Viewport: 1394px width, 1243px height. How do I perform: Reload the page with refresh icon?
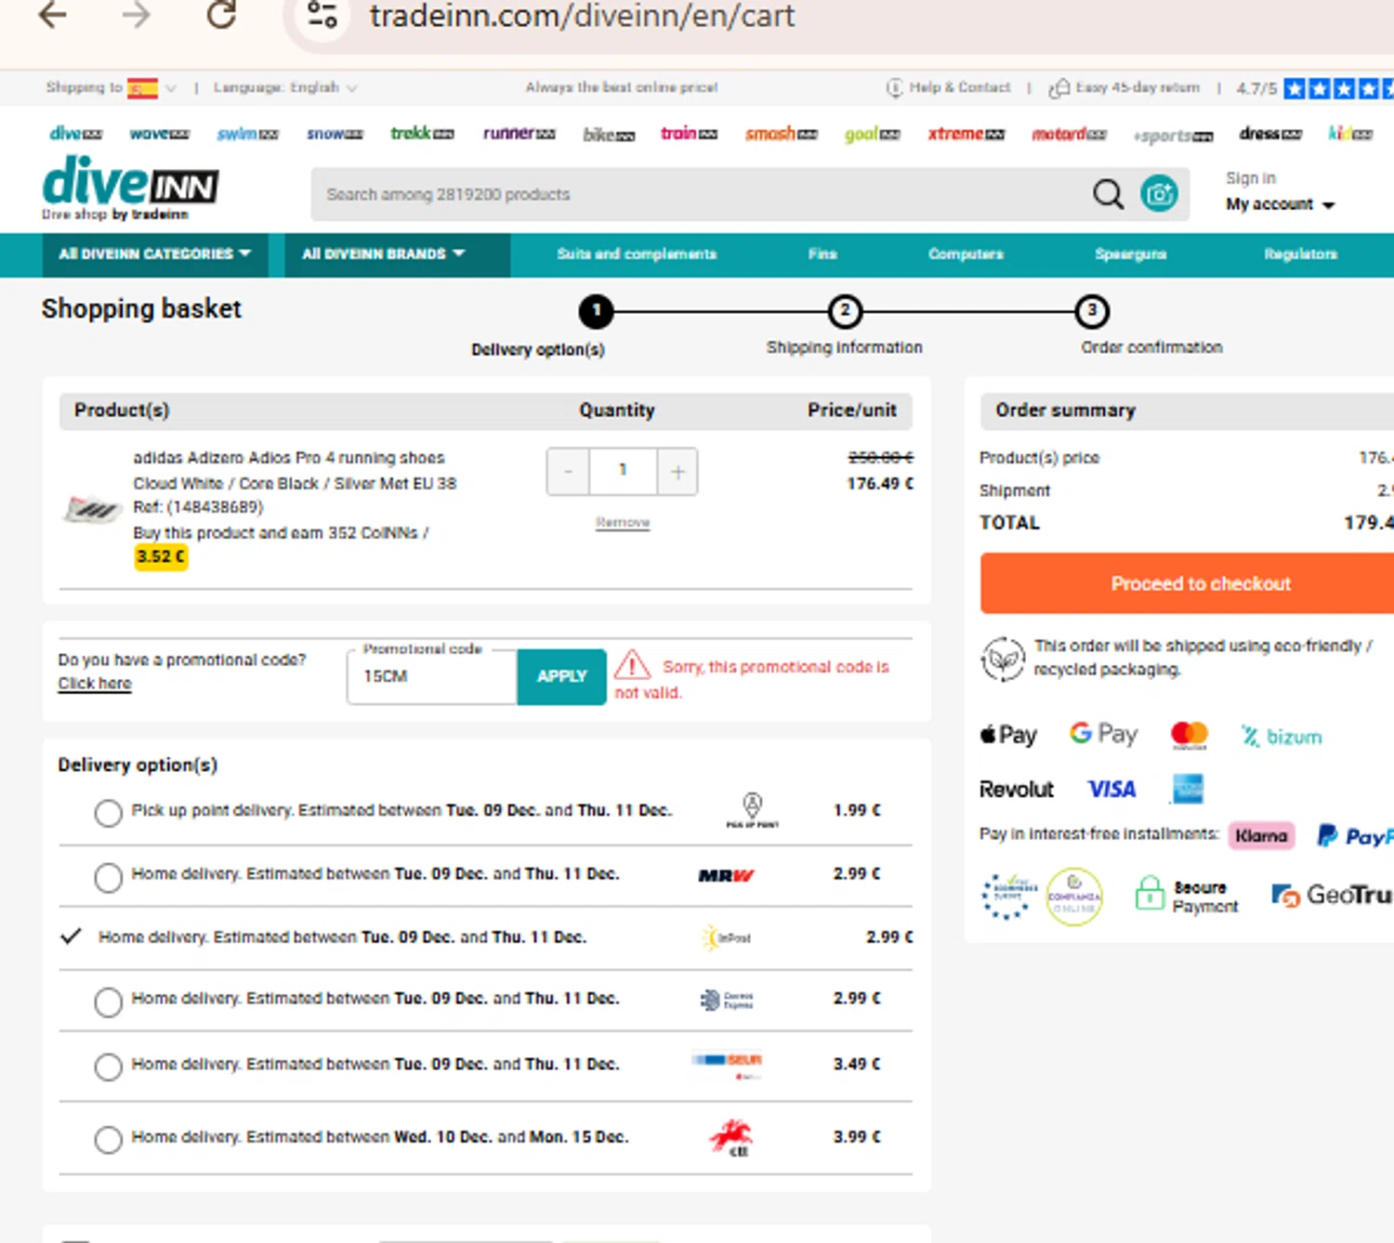pyautogui.click(x=221, y=15)
